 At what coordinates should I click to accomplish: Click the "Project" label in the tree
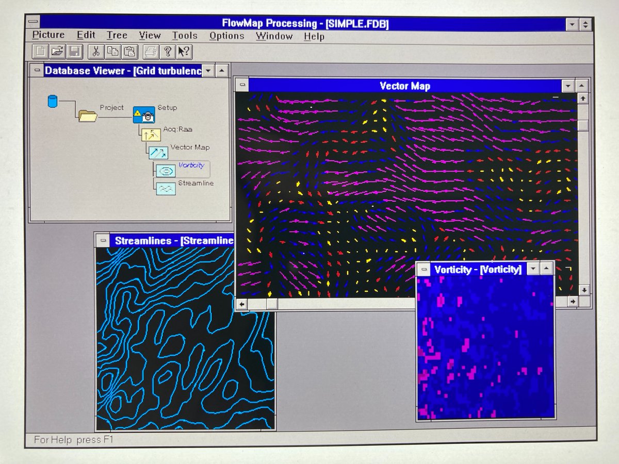112,108
